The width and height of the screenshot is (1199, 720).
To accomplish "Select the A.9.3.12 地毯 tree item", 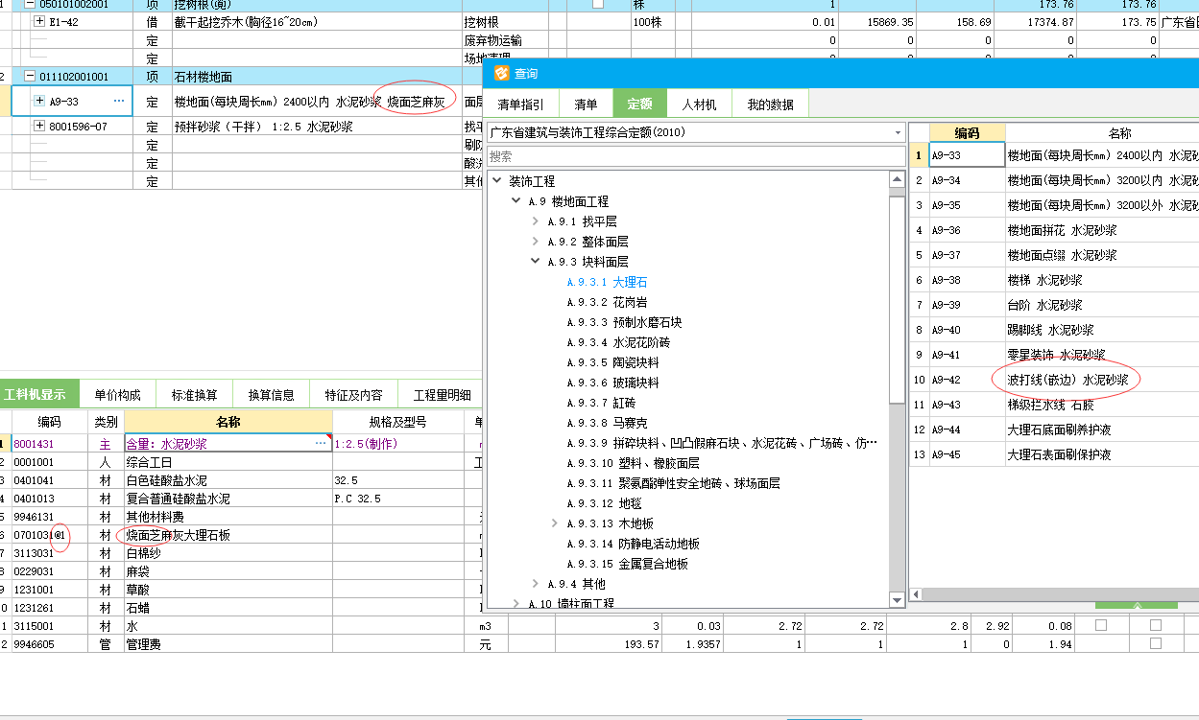I will coord(604,503).
